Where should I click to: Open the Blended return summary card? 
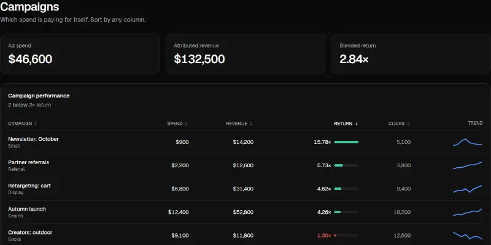tap(411, 54)
